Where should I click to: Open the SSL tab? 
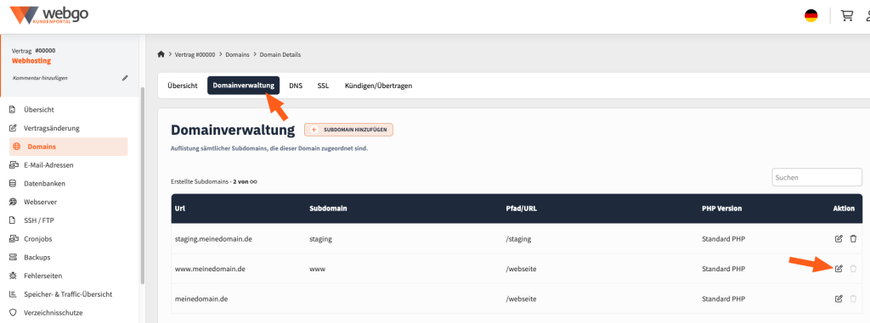click(x=323, y=86)
